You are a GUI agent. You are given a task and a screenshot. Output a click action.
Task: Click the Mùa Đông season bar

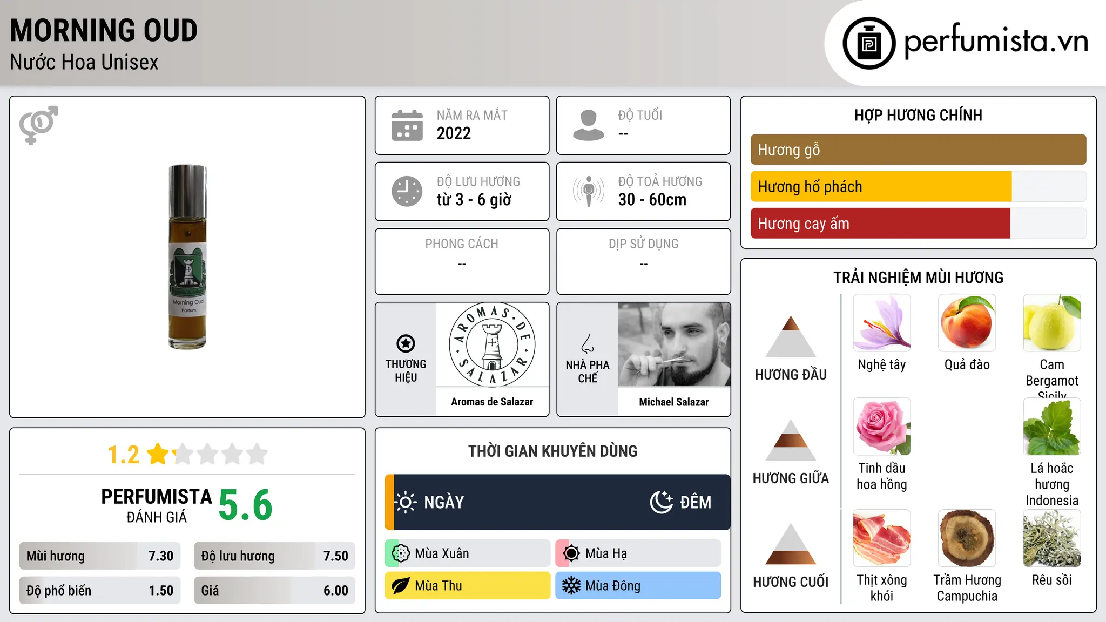point(638,586)
